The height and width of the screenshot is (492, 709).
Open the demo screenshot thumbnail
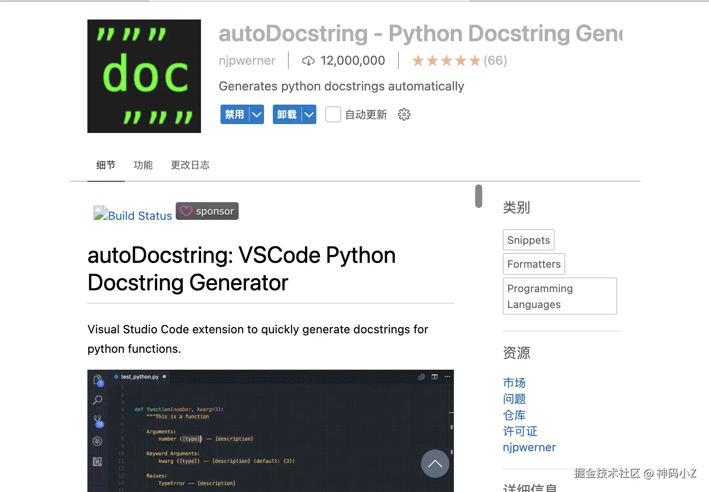click(271, 431)
